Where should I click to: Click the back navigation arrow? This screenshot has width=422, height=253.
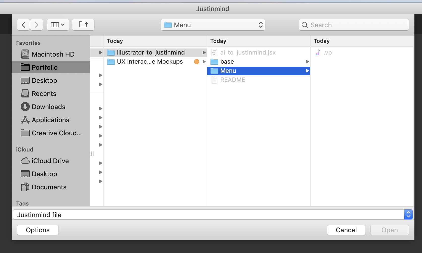click(x=23, y=25)
